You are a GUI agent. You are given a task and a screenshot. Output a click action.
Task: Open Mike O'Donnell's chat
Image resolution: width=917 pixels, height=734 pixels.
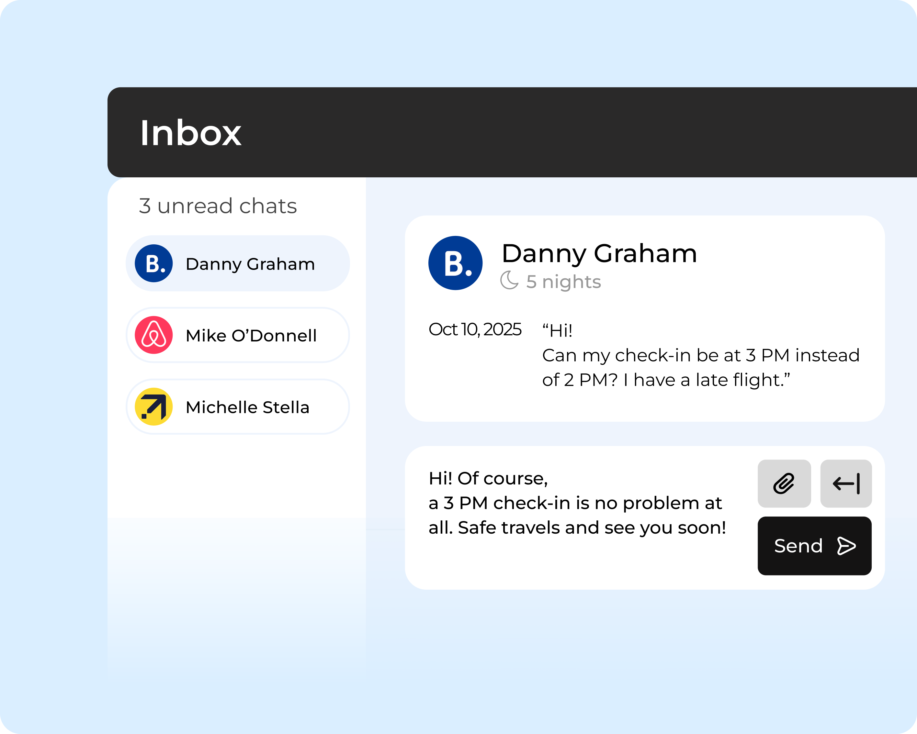click(251, 336)
